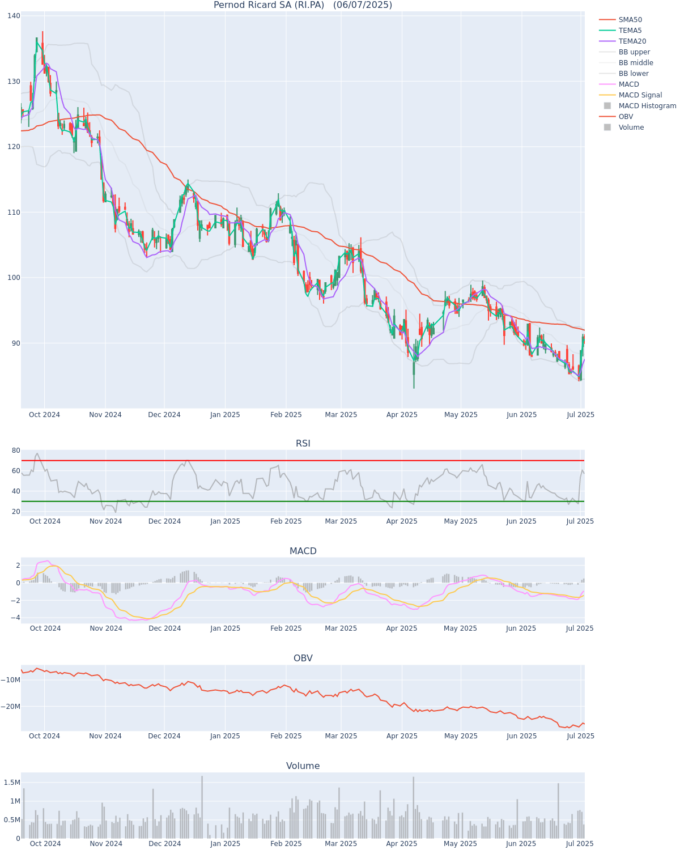
Task: Click the 140 price axis label
Action: click(13, 16)
